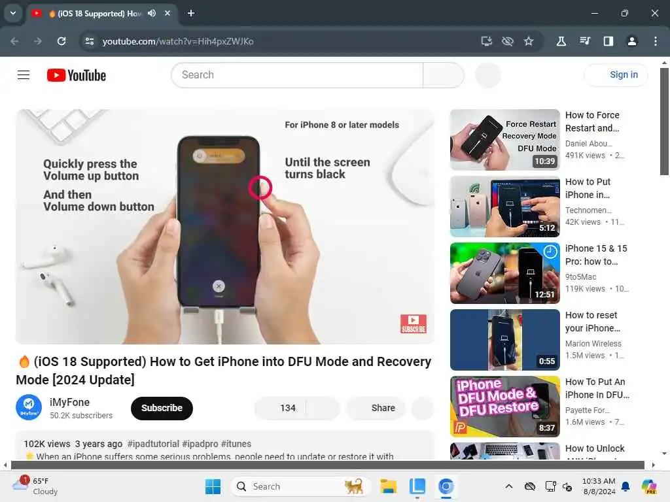Reload the current page
This screenshot has width=670, height=502.
tap(62, 41)
